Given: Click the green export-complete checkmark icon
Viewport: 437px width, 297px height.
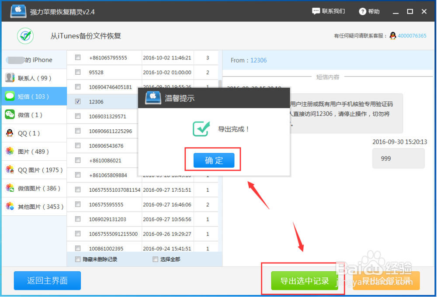Looking at the screenshot, I should pyautogui.click(x=201, y=129).
